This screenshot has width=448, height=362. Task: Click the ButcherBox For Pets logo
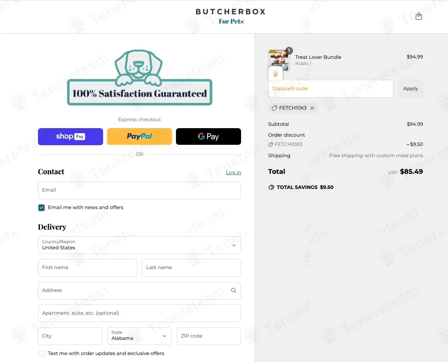click(x=231, y=16)
